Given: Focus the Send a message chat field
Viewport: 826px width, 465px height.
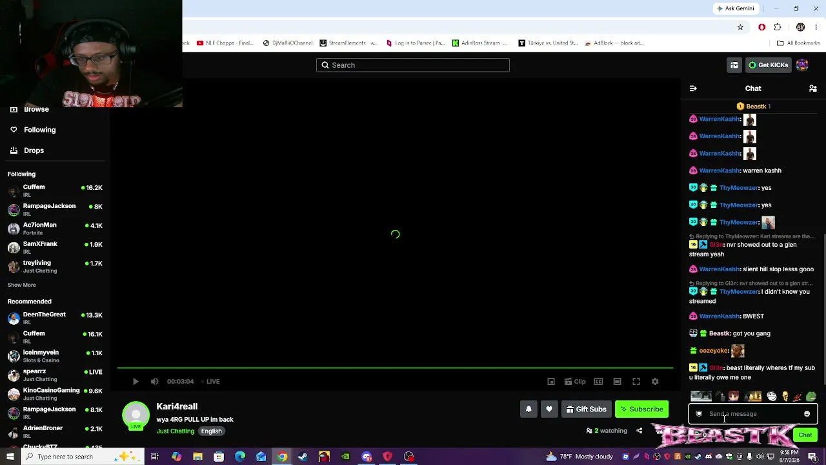Looking at the screenshot, I should [x=752, y=414].
